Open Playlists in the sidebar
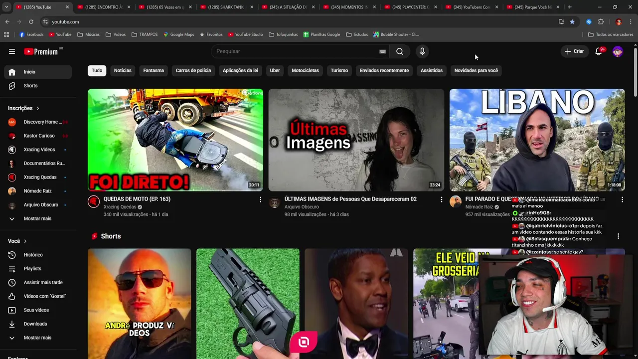This screenshot has height=359, width=638. [38, 269]
